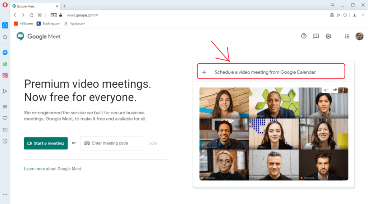Schedule a video meeting from Google Calendar
Viewport: 368px width, 204px height.
271,72
